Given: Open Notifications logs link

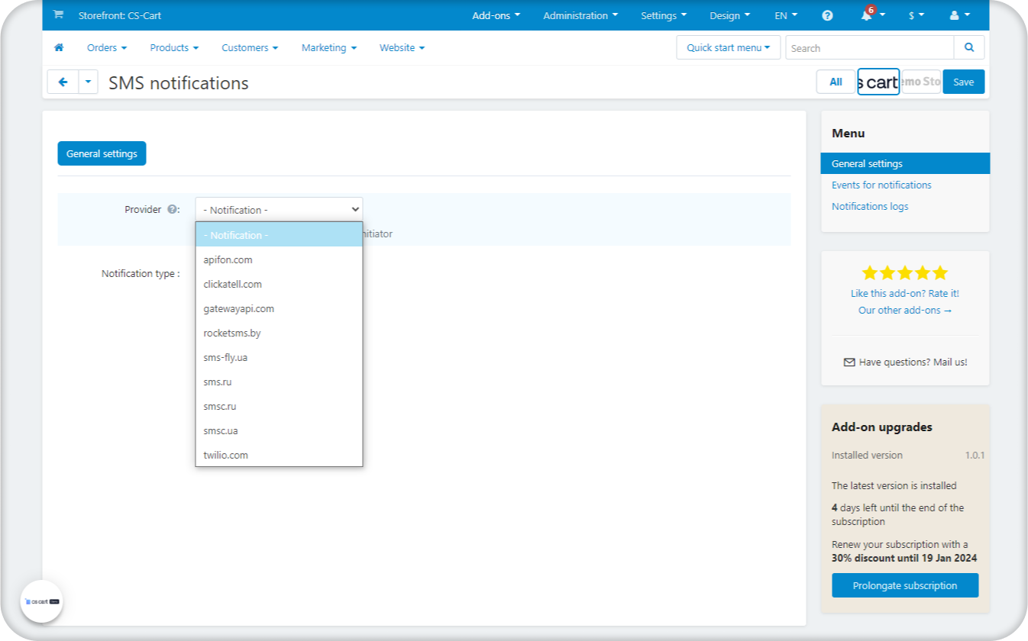Looking at the screenshot, I should (x=870, y=206).
